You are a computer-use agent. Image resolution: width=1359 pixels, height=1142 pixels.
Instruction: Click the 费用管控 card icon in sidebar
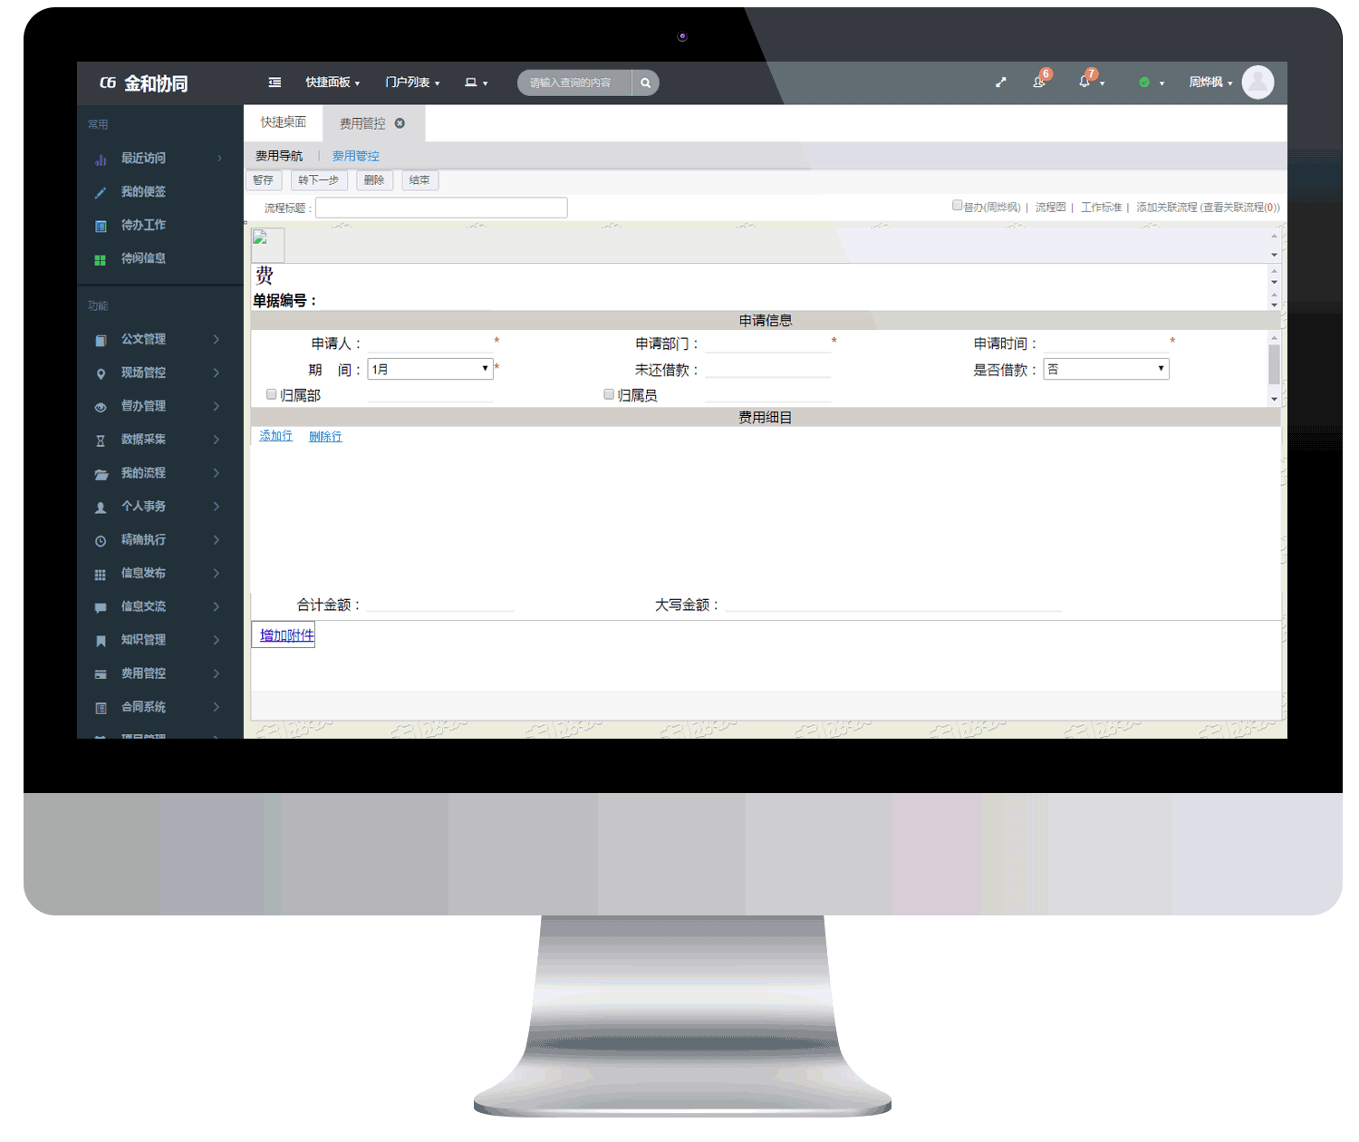click(x=101, y=674)
